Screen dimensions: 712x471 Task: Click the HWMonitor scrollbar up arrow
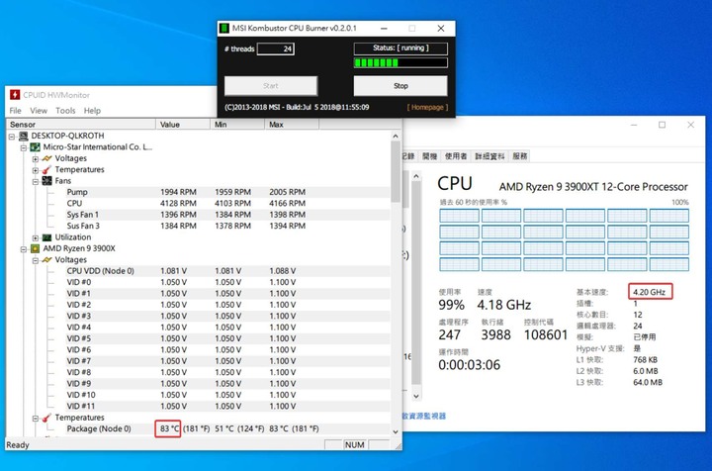click(x=395, y=136)
